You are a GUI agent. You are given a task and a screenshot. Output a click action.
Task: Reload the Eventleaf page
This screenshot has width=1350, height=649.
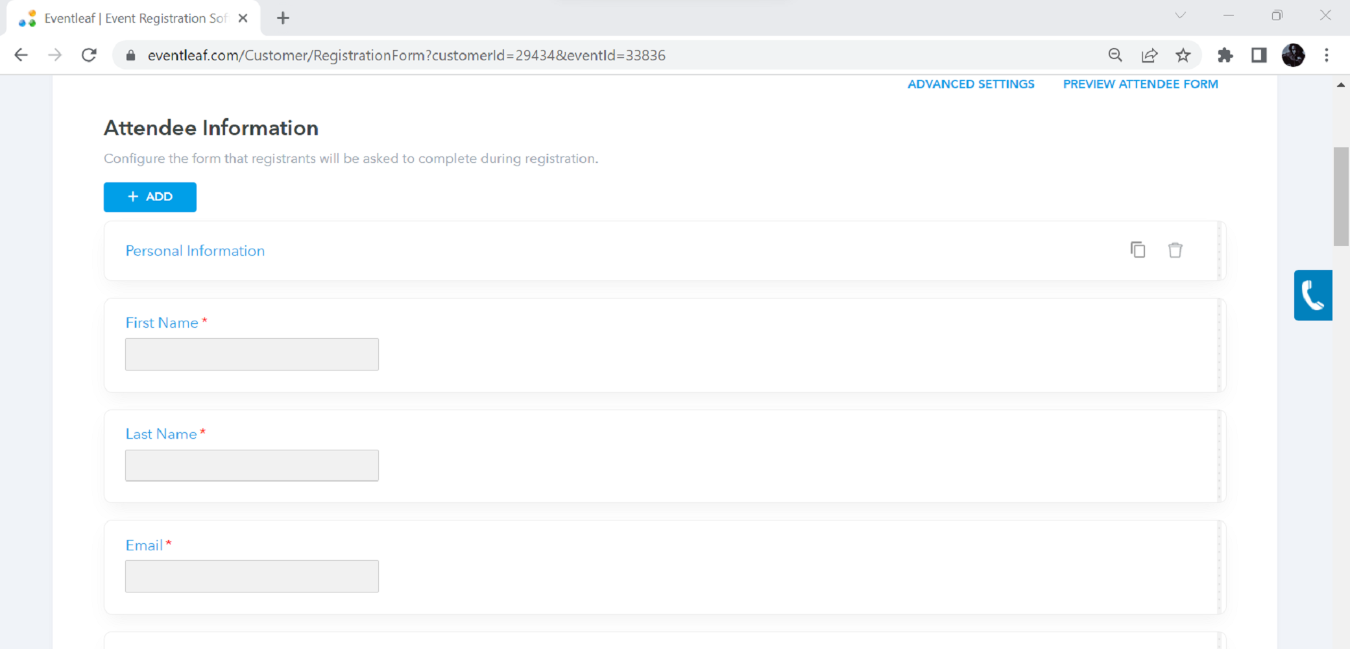(89, 55)
